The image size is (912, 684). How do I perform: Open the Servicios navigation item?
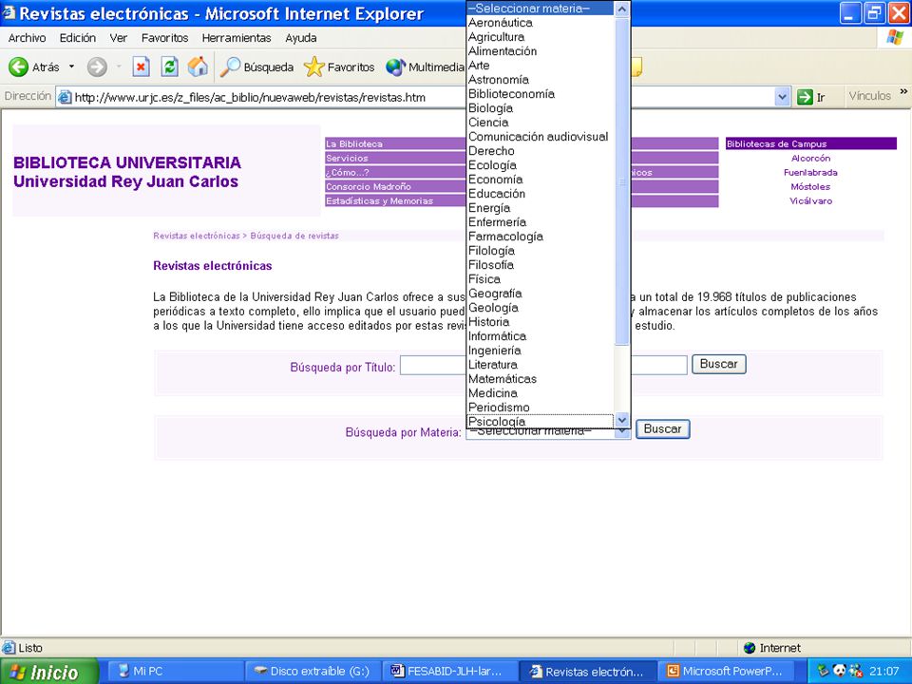(395, 159)
